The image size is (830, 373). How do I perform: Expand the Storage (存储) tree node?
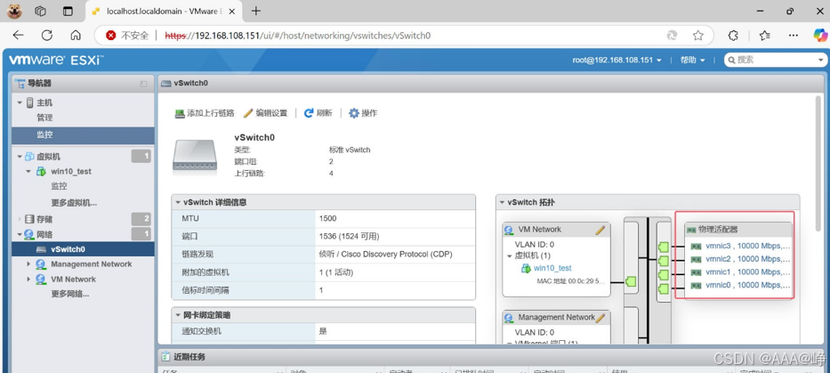click(x=20, y=219)
